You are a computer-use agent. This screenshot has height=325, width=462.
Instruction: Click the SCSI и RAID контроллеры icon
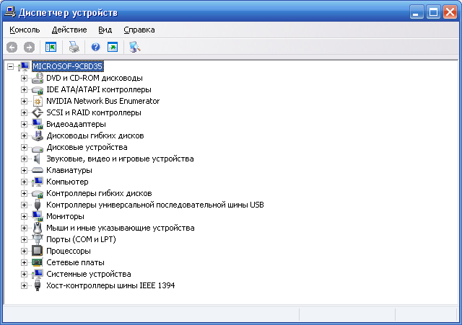[38, 112]
